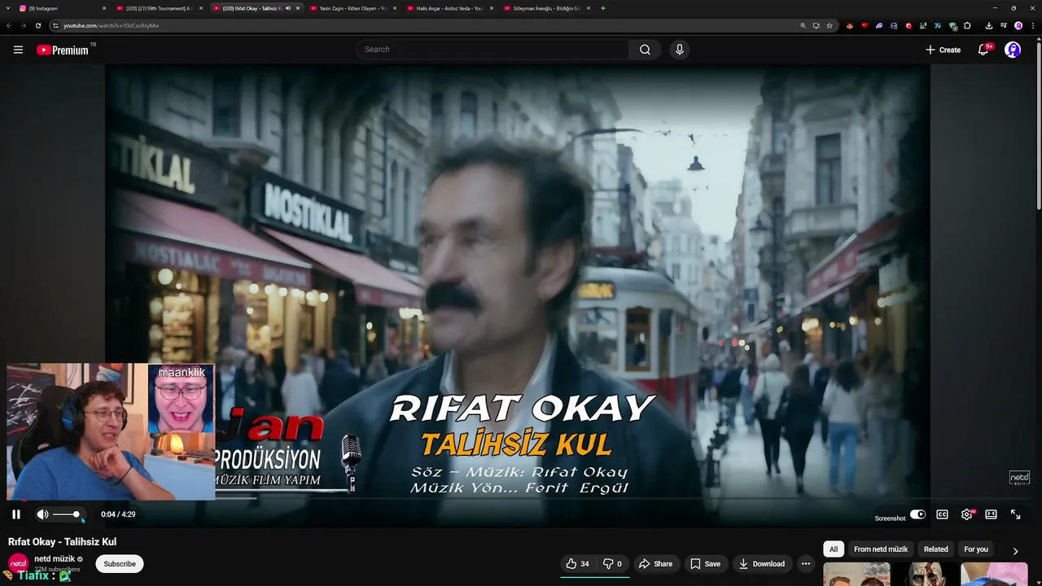Toggle the autoplay switch
Viewport: 1042px width, 586px height.
click(x=917, y=514)
